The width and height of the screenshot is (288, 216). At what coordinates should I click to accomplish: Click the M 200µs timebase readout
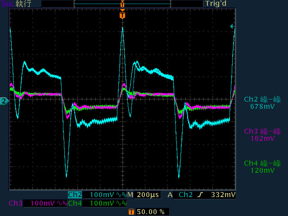click(x=144, y=195)
